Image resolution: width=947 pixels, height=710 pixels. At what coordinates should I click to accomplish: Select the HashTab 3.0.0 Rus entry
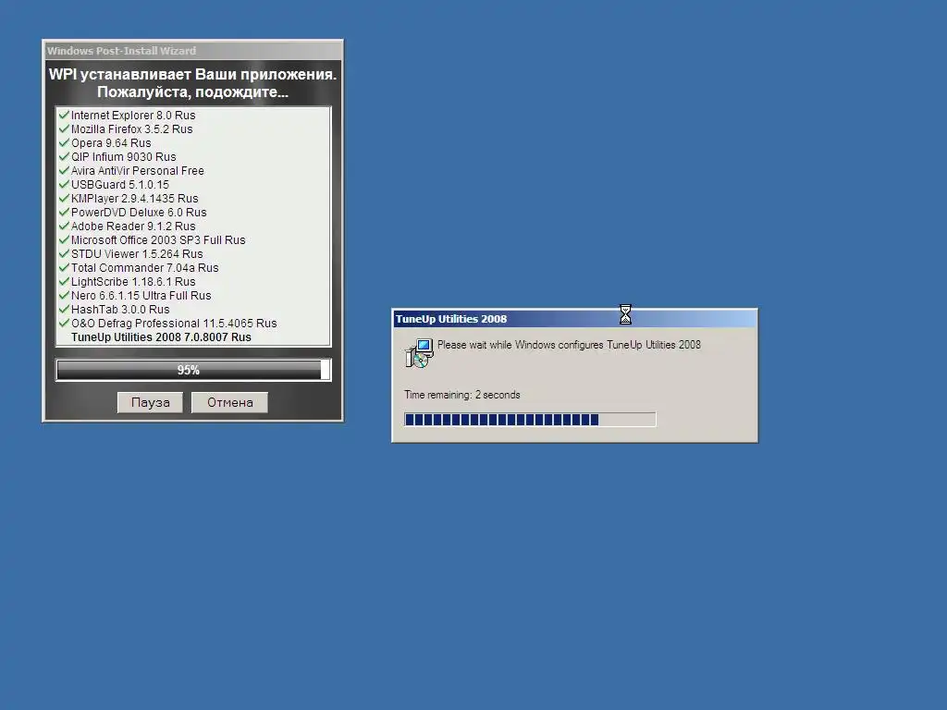120,310
